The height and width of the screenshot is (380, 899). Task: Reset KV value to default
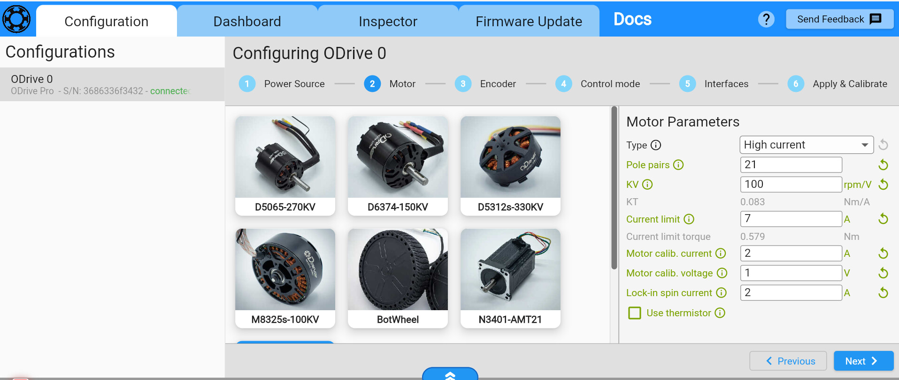coord(883,184)
